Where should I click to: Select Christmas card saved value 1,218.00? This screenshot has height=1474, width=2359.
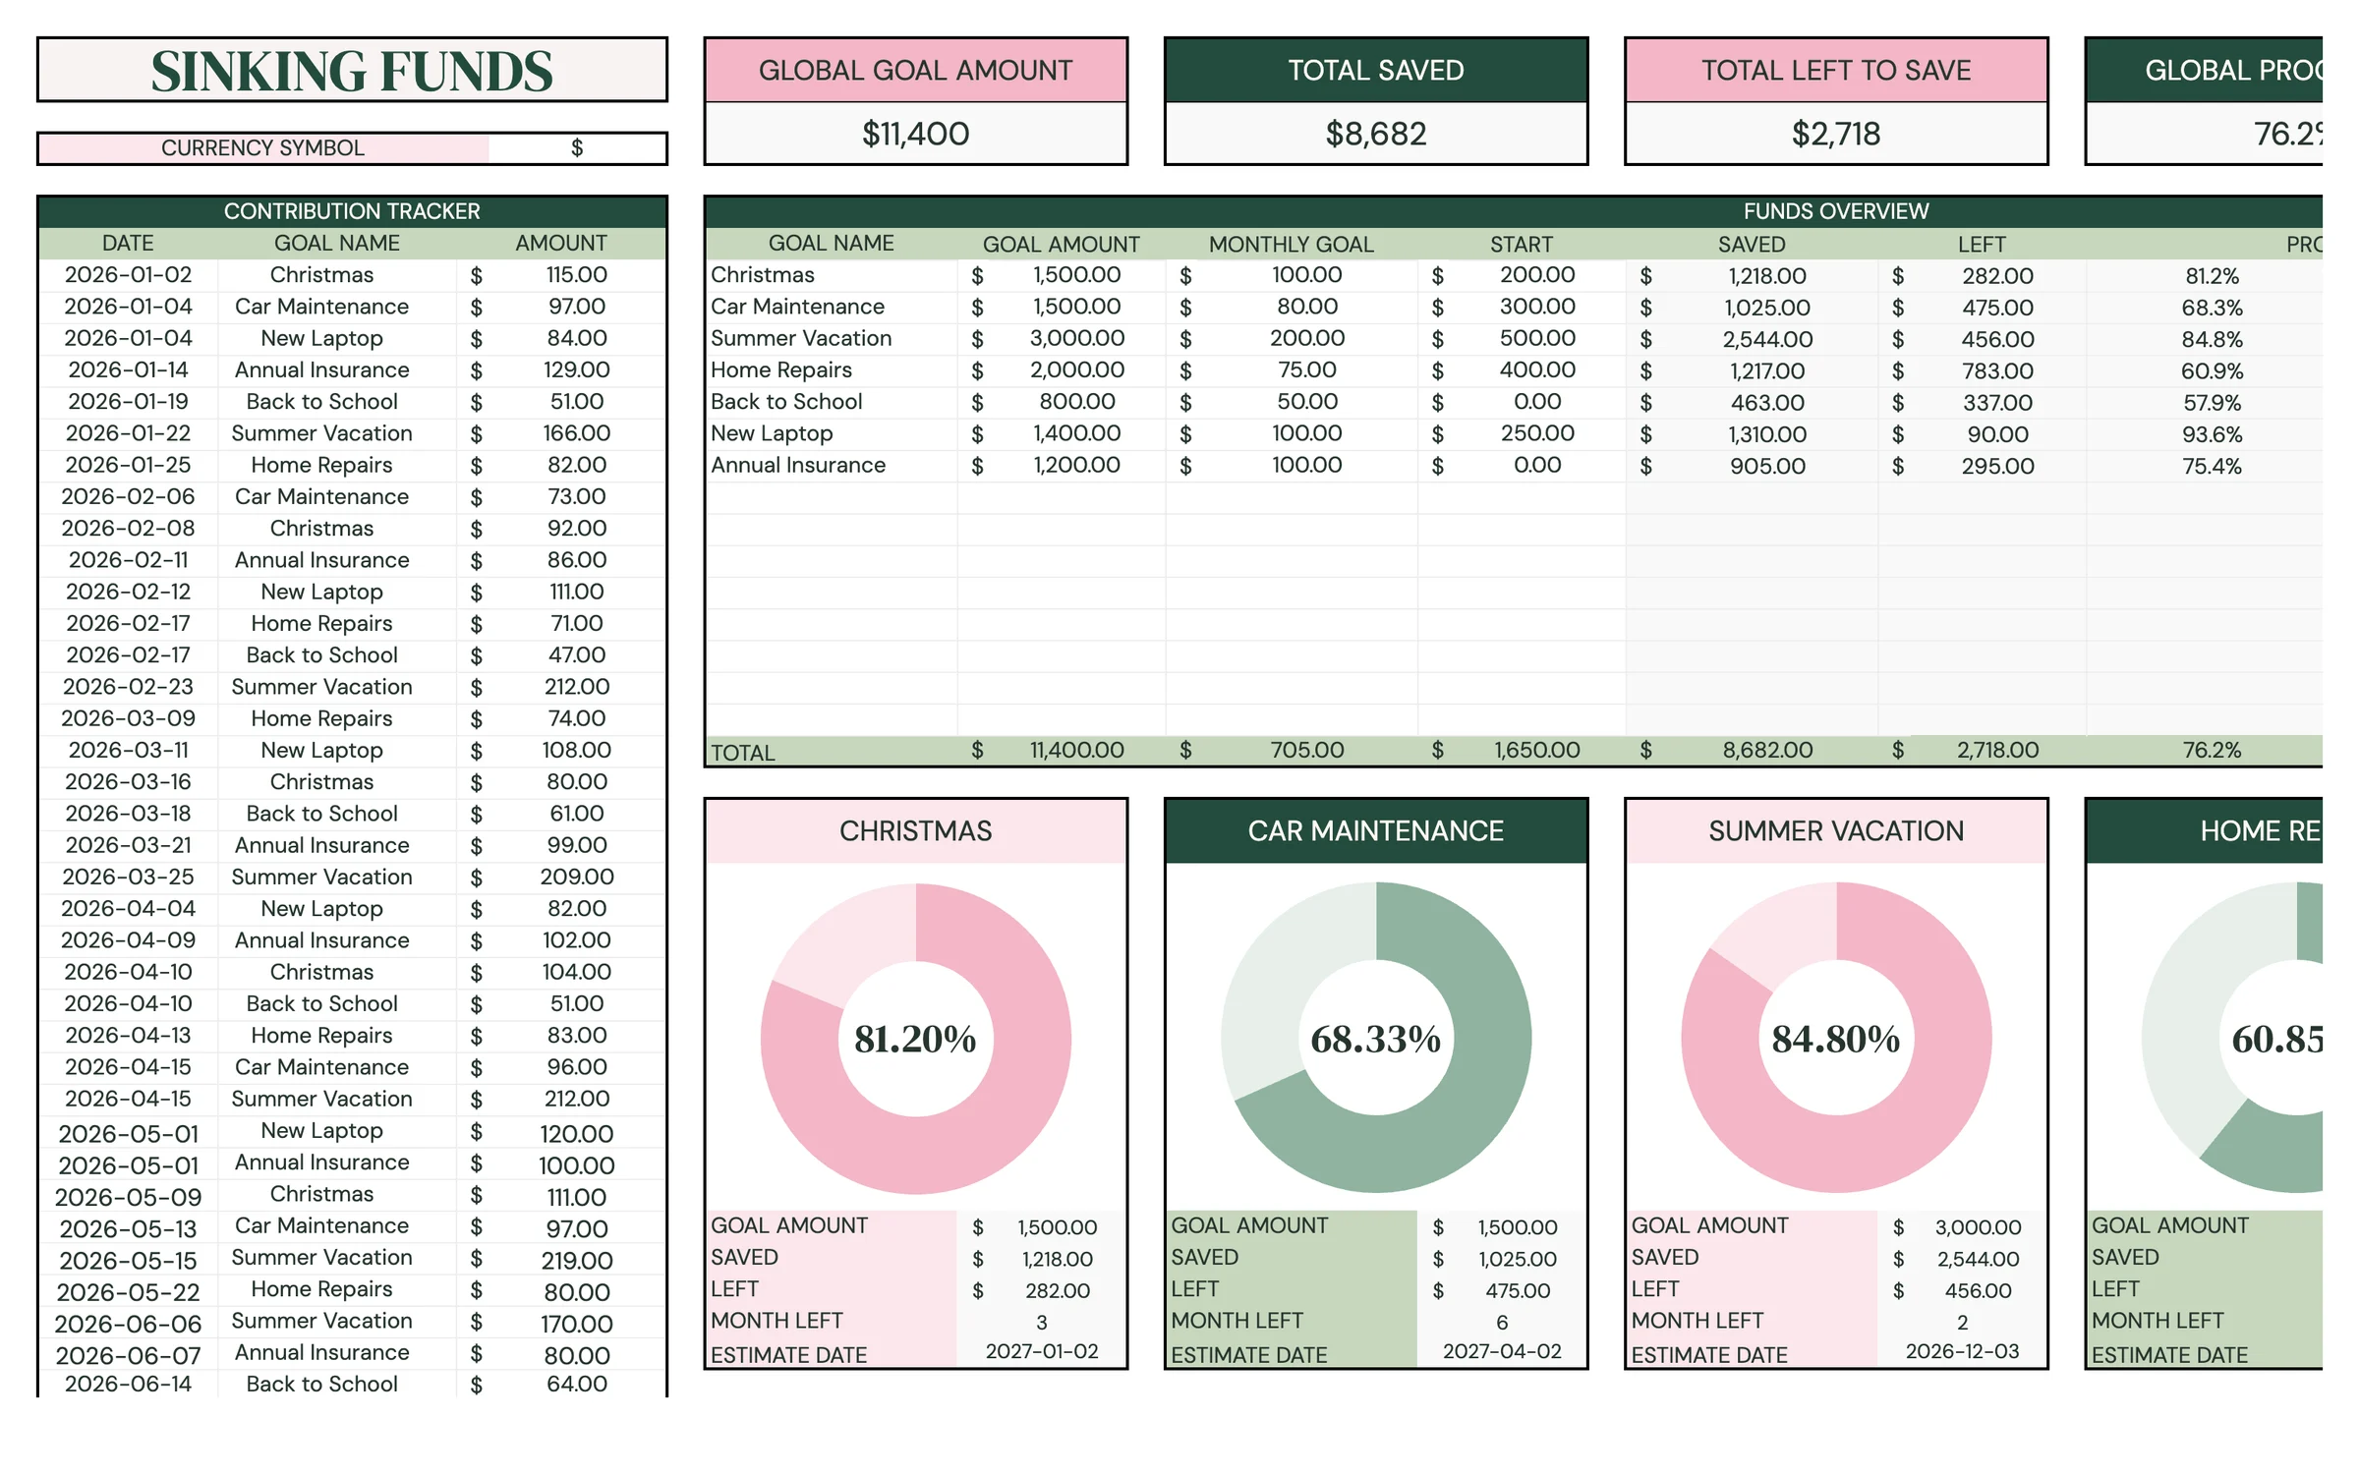click(1041, 1260)
